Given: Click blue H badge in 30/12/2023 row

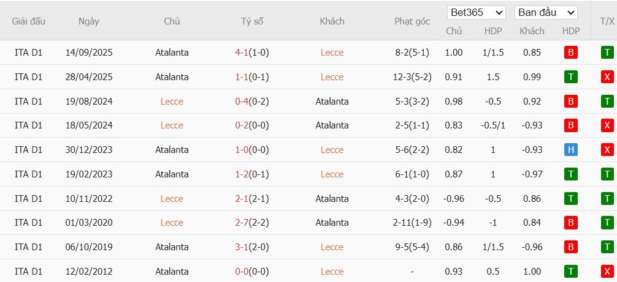Looking at the screenshot, I should 571,150.
